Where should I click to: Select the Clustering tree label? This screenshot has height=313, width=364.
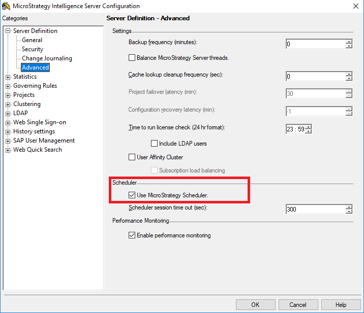tap(27, 104)
